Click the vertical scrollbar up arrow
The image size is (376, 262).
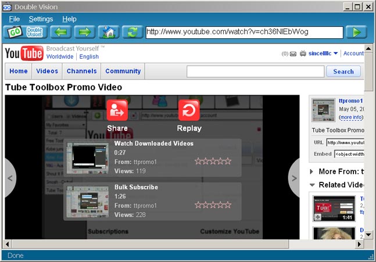tap(368, 49)
